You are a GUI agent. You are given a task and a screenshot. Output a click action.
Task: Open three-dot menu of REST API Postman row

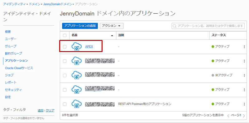pos(244,104)
